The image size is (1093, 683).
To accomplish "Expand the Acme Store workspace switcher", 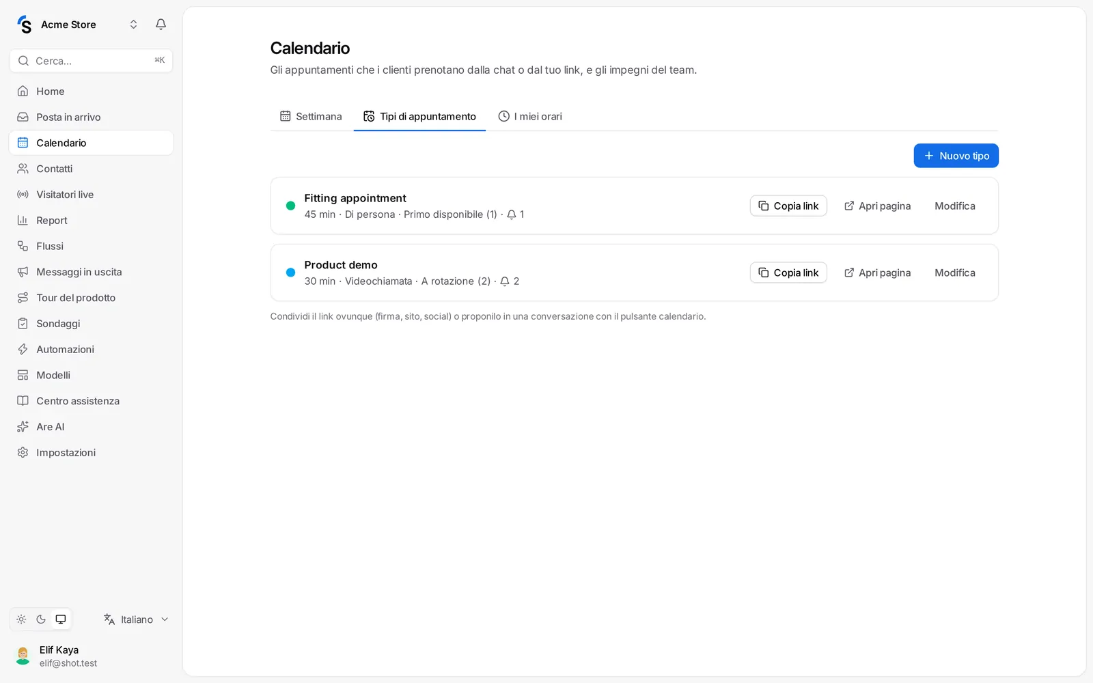I will 134,25.
